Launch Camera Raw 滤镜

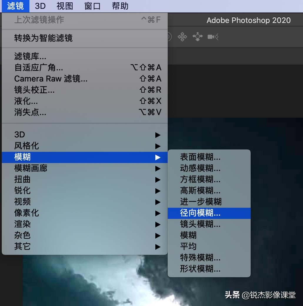click(51, 79)
